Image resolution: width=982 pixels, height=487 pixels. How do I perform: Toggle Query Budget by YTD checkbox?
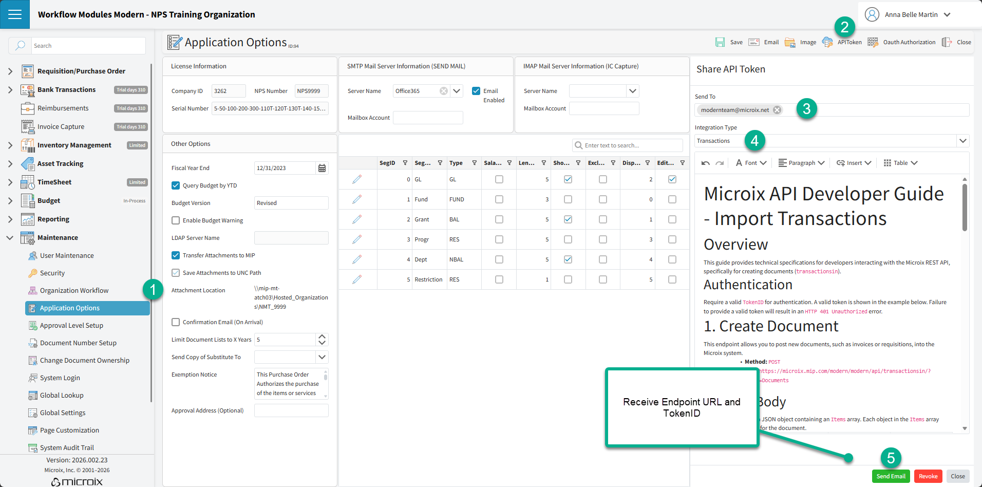(x=176, y=185)
